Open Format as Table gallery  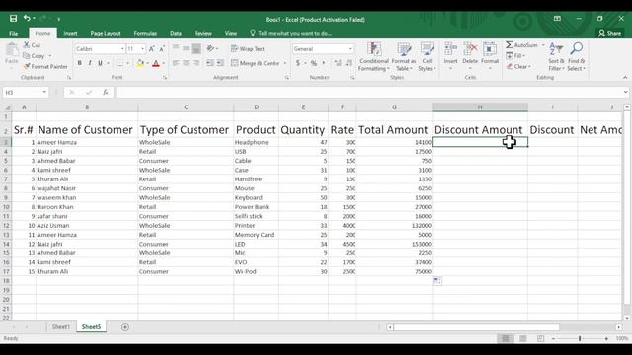404,57
